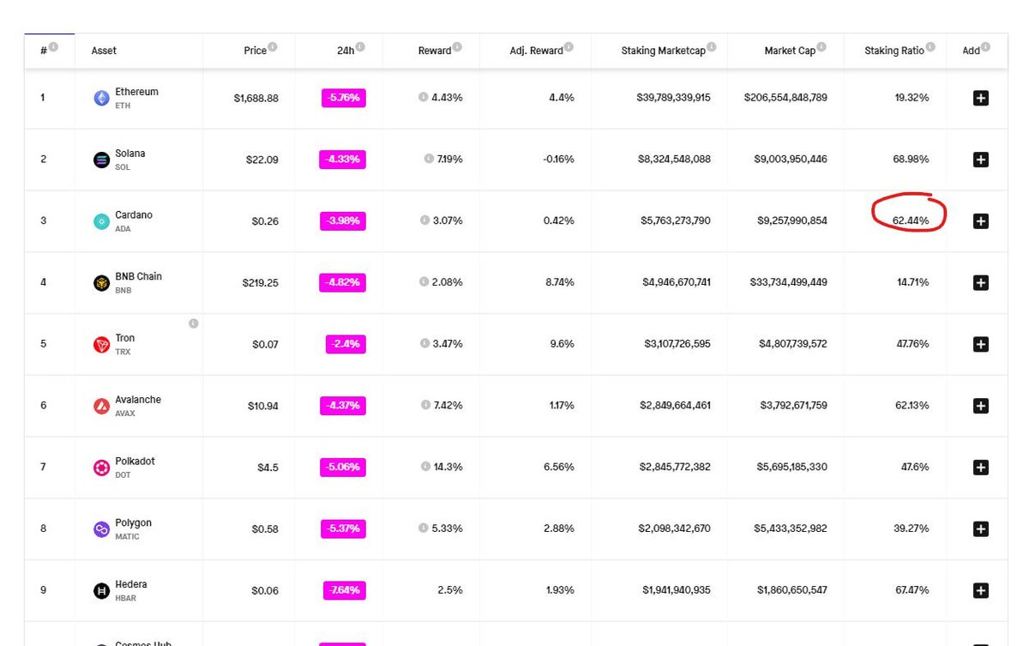Image resolution: width=1029 pixels, height=646 pixels.
Task: Sort table by Reward column header
Action: click(x=435, y=51)
